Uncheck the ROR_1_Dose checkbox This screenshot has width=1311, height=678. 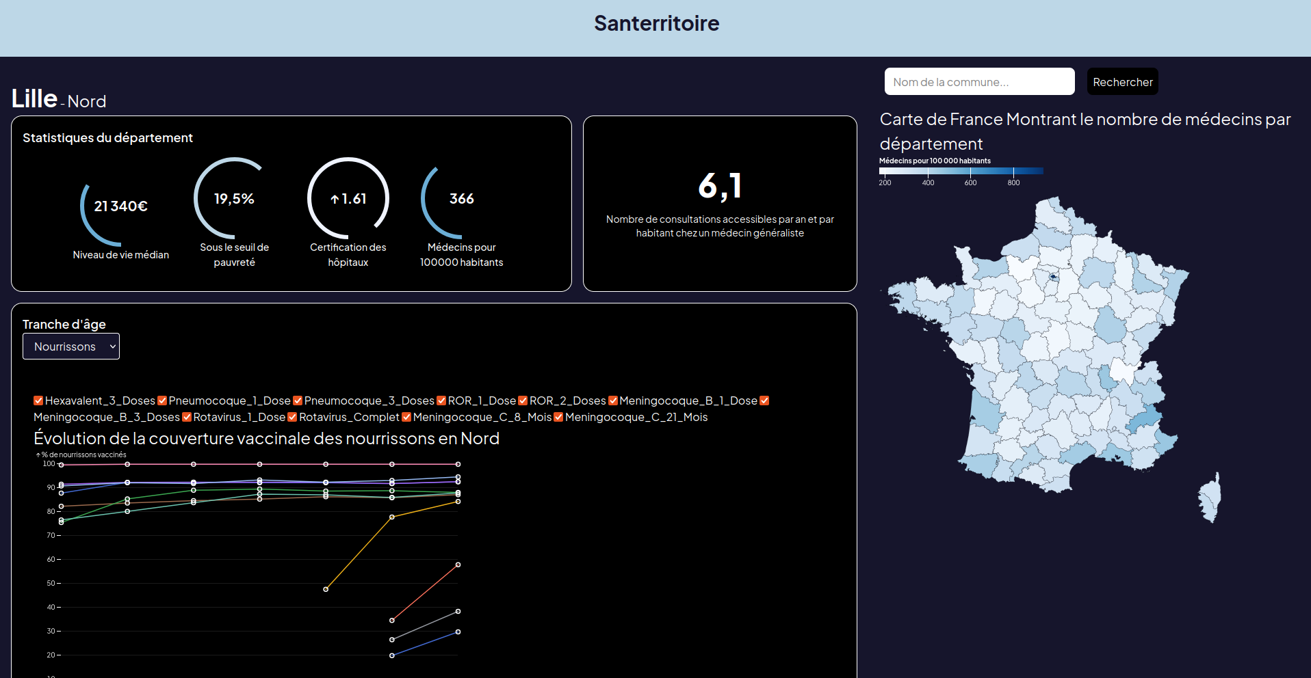441,401
